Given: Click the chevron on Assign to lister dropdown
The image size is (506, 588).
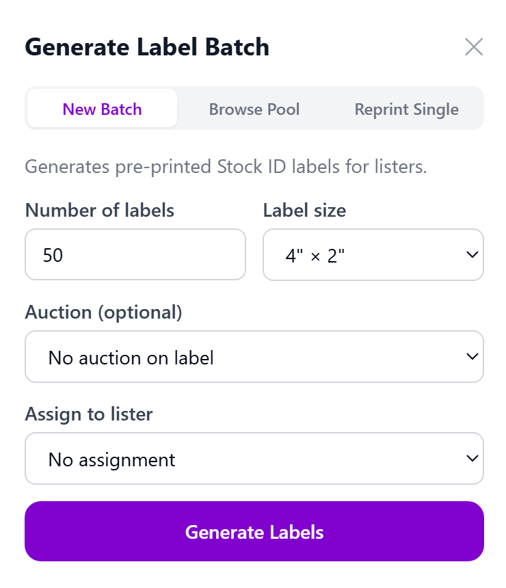Looking at the screenshot, I should tap(471, 458).
